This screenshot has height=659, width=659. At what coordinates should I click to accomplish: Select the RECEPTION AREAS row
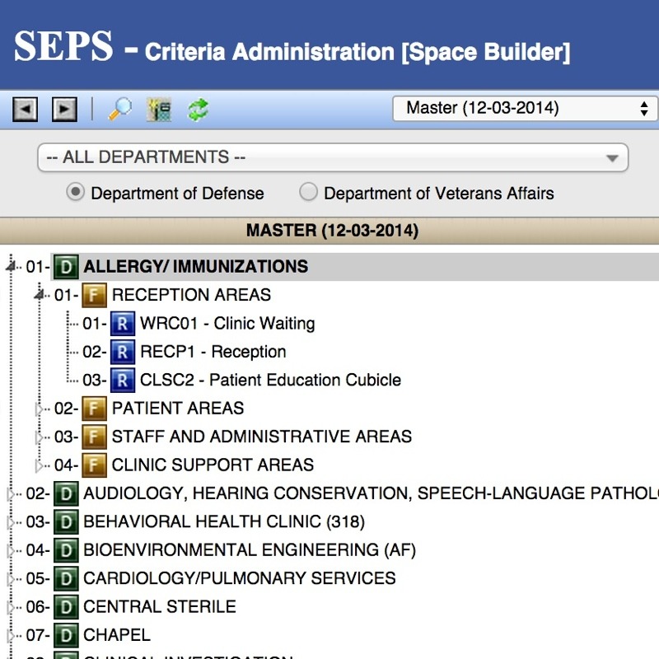click(x=191, y=295)
